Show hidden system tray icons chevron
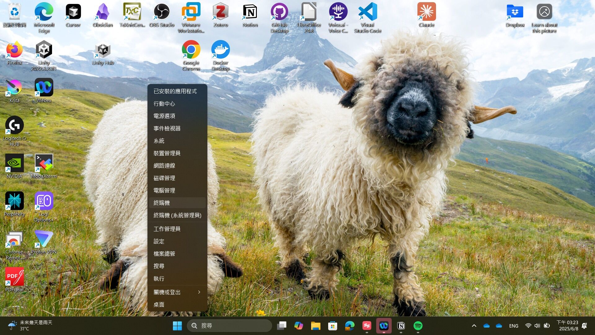 coord(474,326)
